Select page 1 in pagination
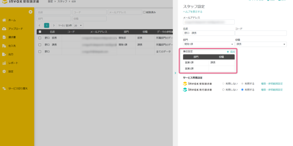 pyautogui.click(x=46, y=26)
